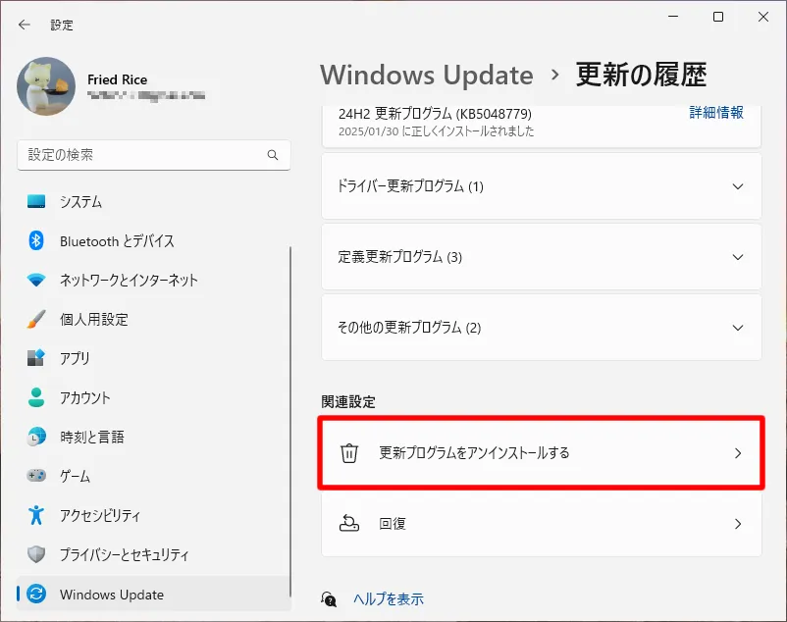Expand その他の更新プログラム (2) chevron
Screen dimensions: 787x622
[x=737, y=328]
